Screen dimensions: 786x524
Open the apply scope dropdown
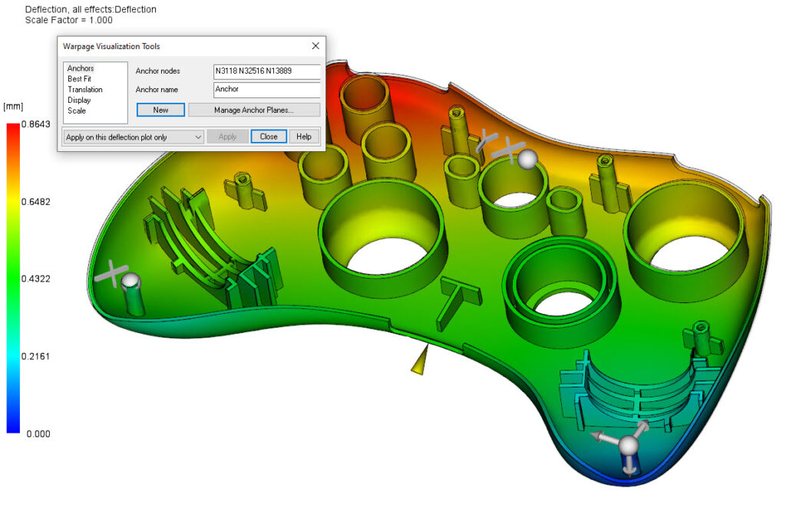point(134,137)
